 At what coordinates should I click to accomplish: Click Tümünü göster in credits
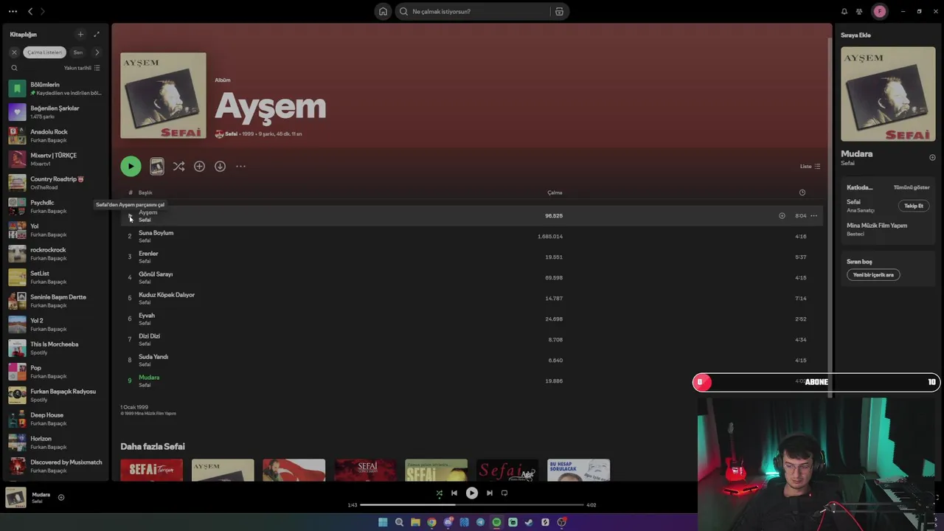[x=912, y=187]
